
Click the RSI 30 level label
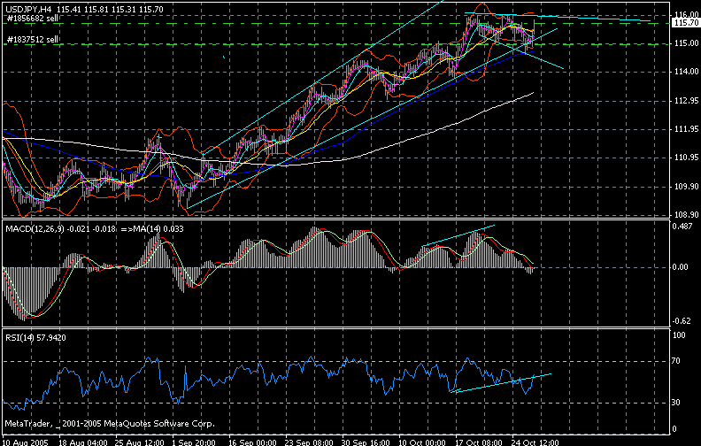point(676,403)
